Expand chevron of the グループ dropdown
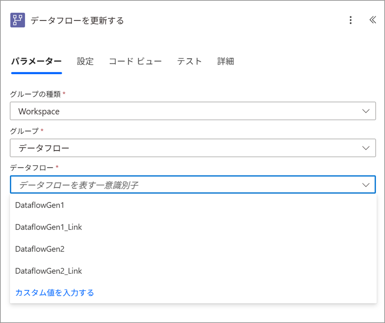The height and width of the screenshot is (323, 385). point(366,148)
